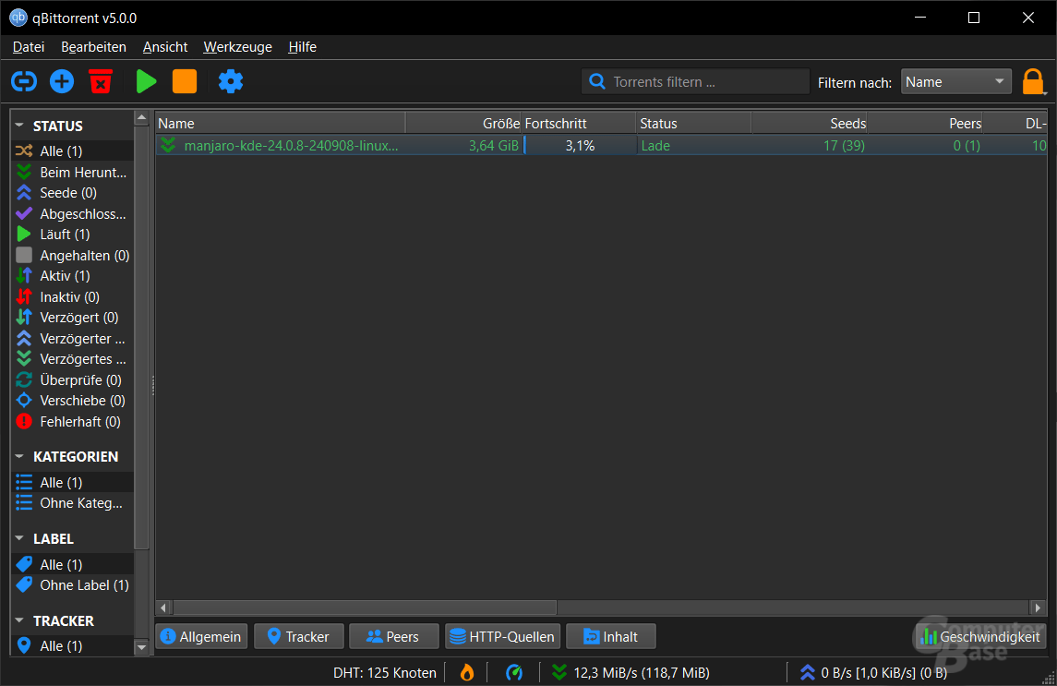
Task: Sort by the Name column header
Action: click(x=281, y=124)
